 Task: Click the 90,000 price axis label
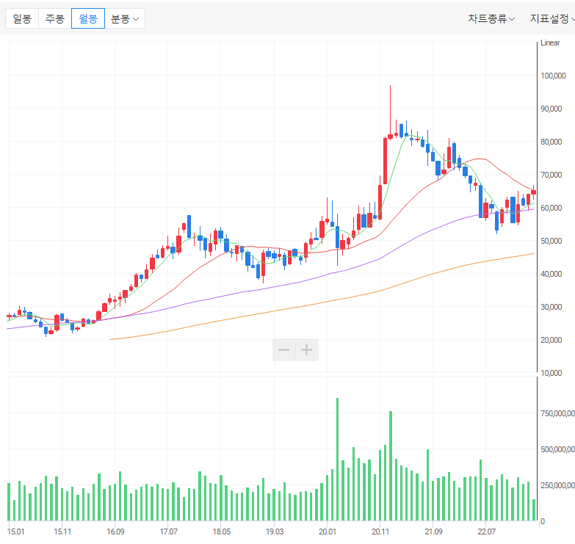click(552, 109)
